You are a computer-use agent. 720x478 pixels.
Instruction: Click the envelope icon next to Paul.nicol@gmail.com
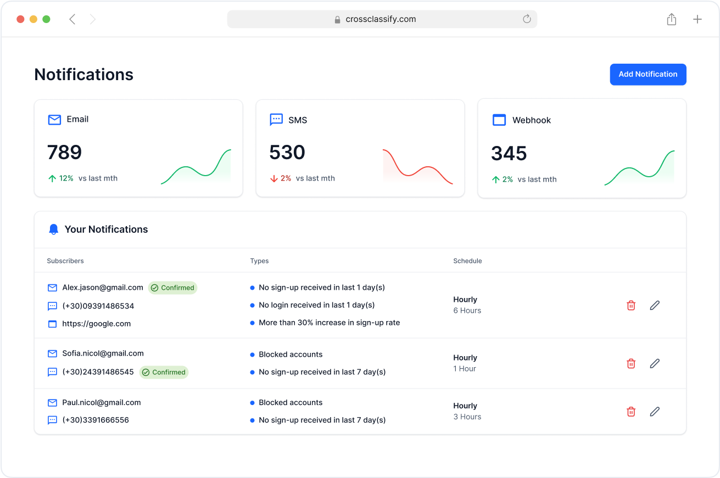pos(52,403)
